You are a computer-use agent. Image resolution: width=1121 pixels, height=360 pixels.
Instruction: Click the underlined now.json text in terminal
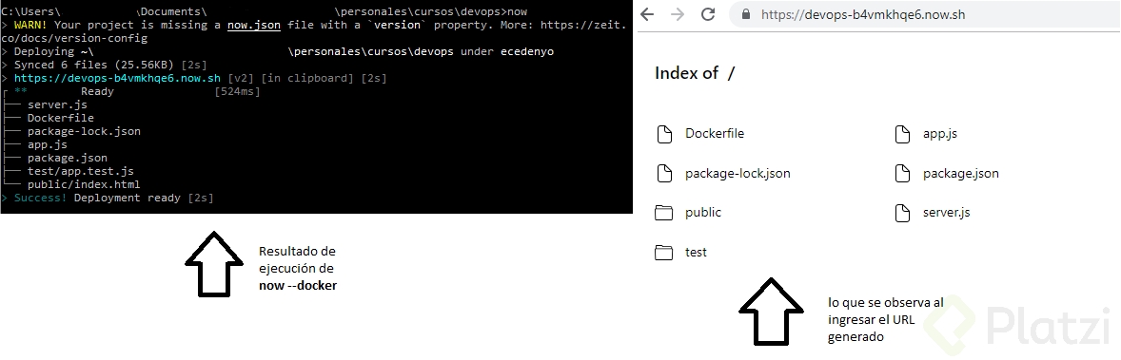tap(254, 25)
